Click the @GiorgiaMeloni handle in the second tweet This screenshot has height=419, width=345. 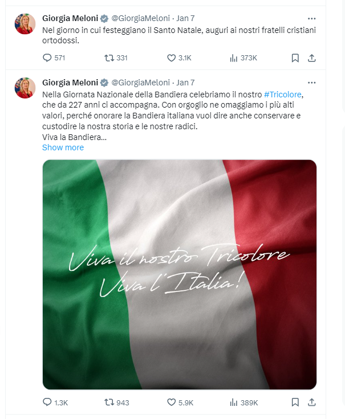coord(140,82)
